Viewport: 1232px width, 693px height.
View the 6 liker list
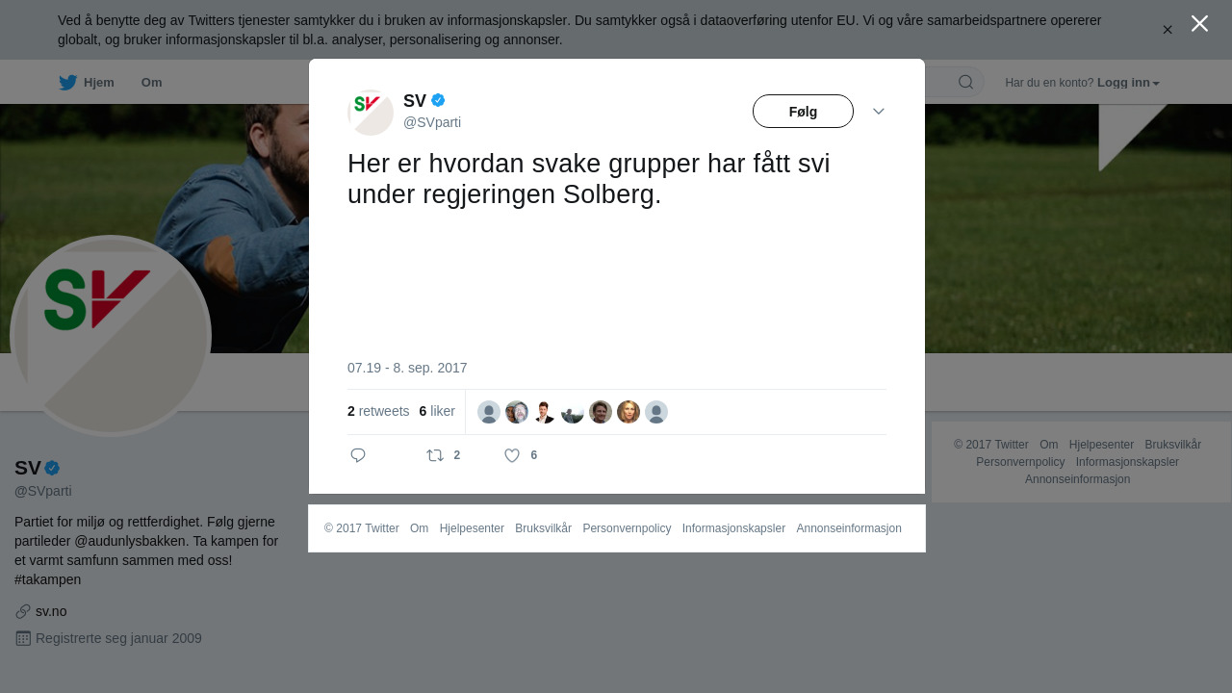pos(437,411)
